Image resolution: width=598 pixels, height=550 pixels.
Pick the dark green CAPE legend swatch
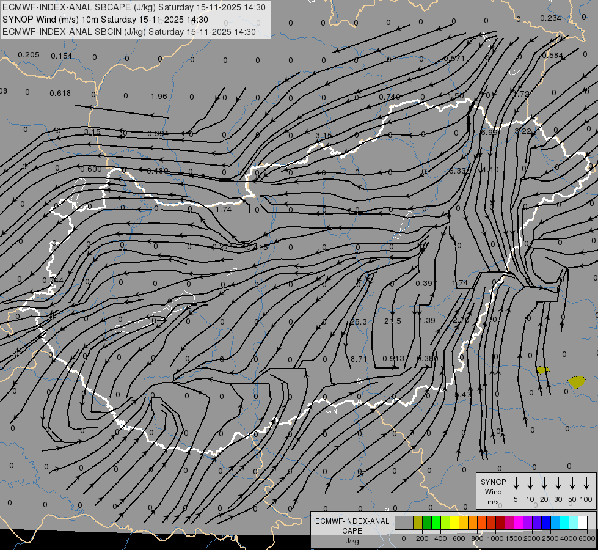pos(427,522)
